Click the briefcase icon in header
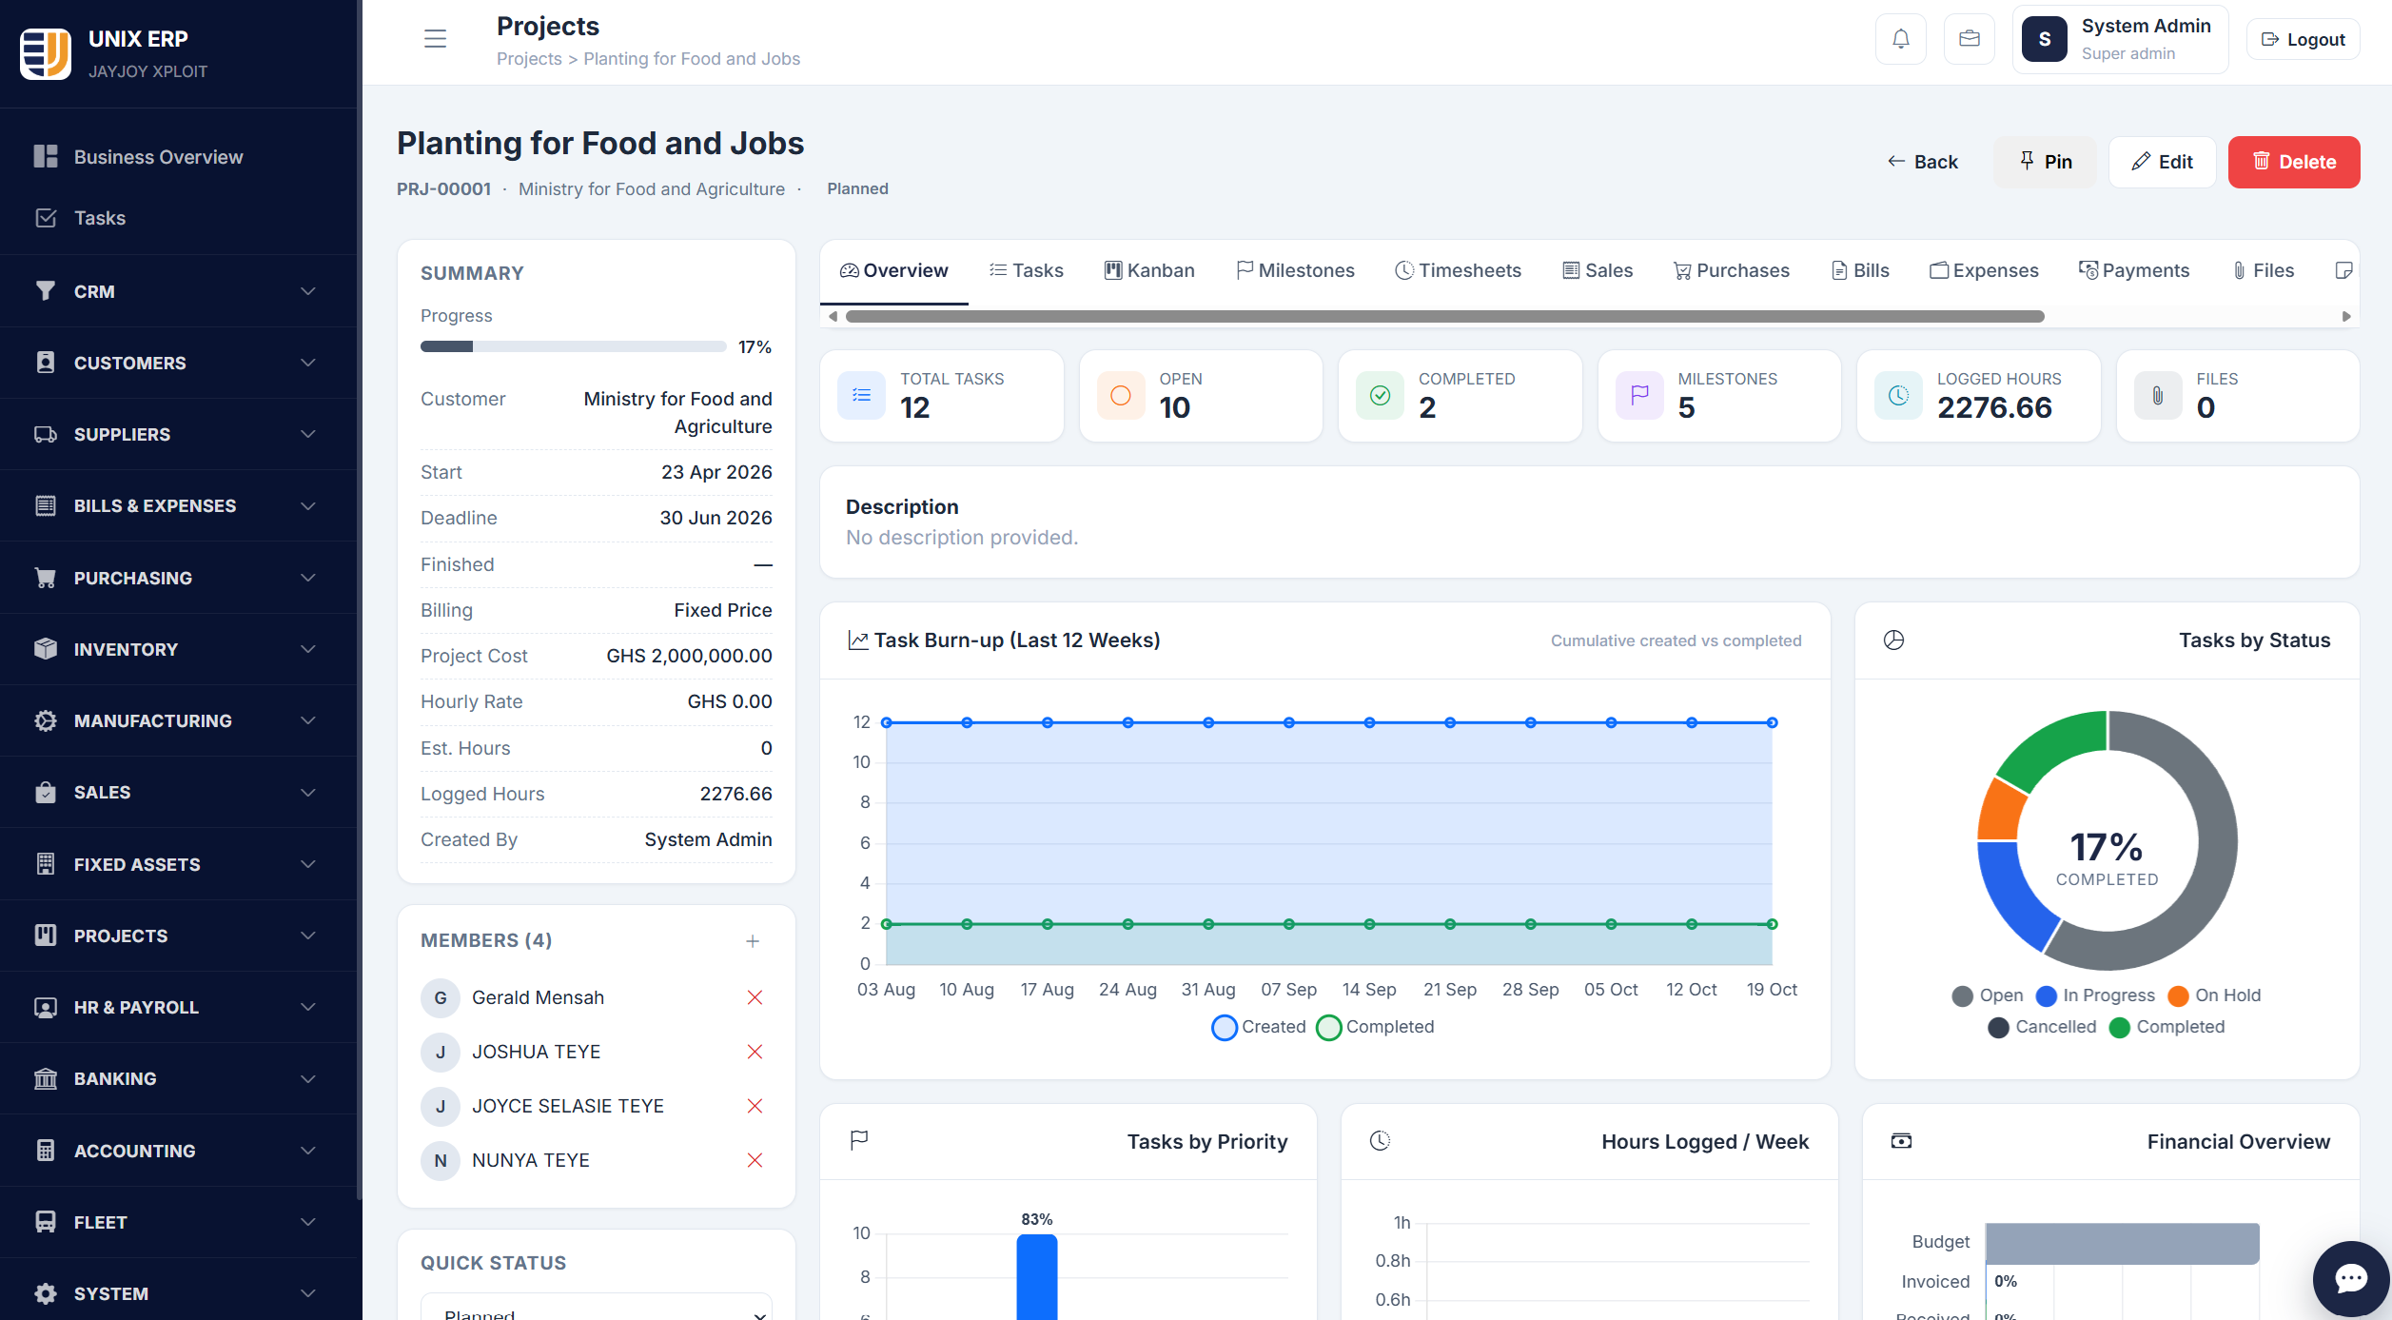 [x=1969, y=39]
